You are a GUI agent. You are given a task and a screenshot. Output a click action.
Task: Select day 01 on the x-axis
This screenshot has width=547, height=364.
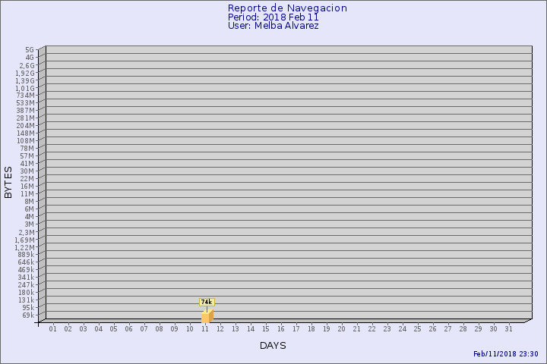[53, 328]
